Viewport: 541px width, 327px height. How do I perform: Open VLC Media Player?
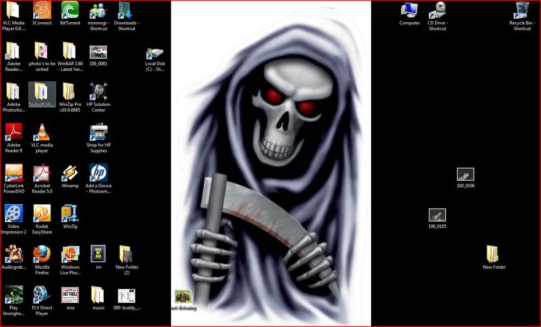[13, 10]
